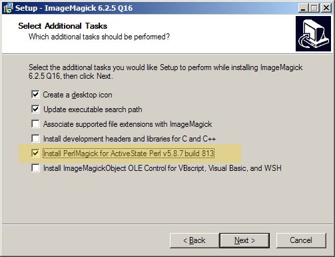Maximize the Setup window
The width and height of the screenshot is (335, 257).
(x=314, y=8)
